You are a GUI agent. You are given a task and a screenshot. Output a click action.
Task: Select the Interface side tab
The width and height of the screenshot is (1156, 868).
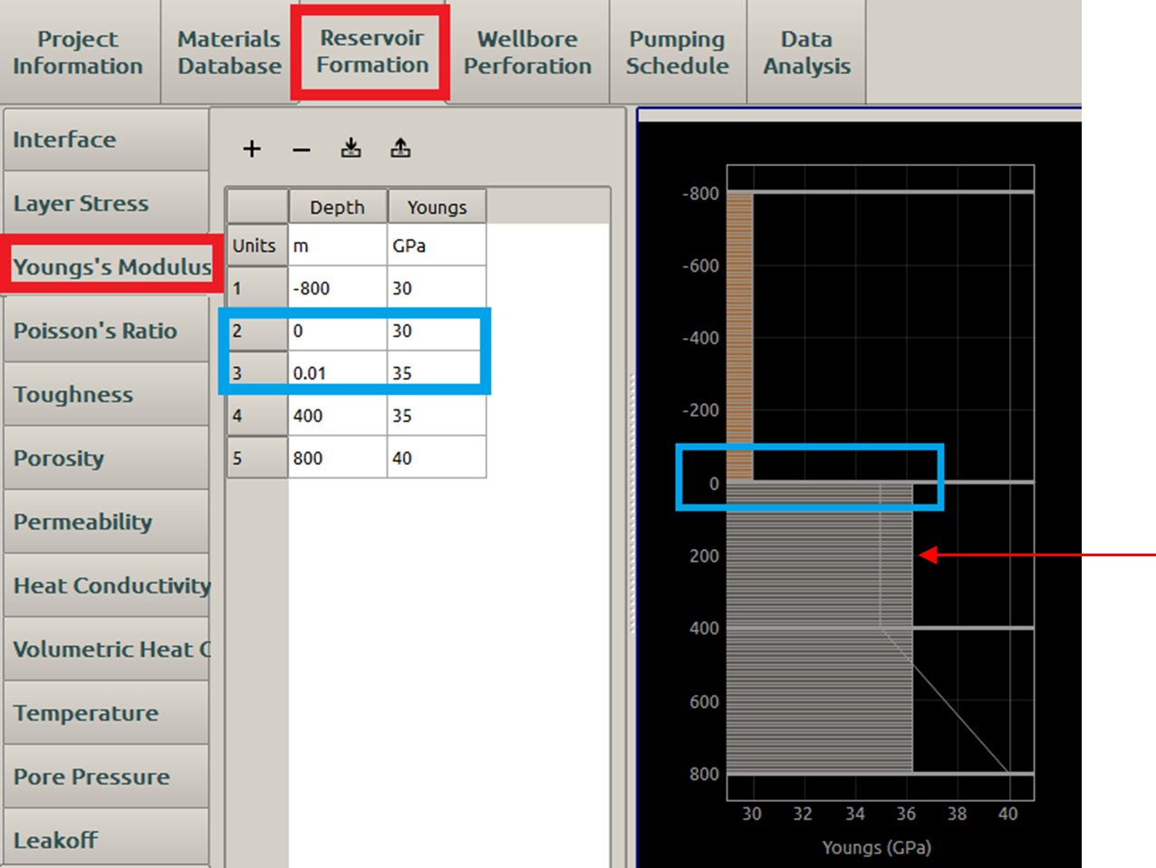tap(106, 140)
